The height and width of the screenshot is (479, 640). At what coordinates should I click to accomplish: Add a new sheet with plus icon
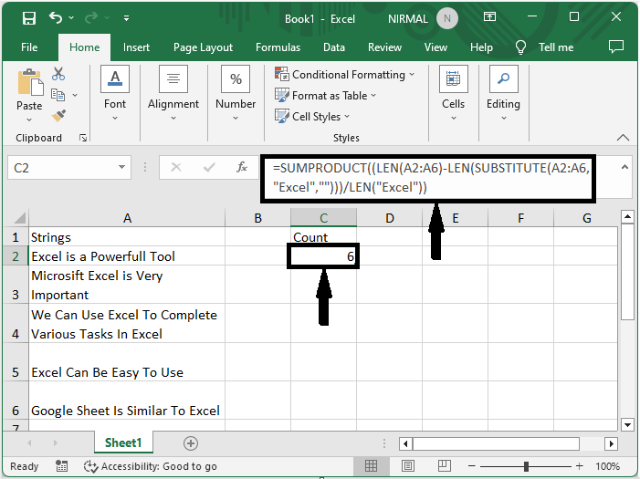[x=191, y=443]
